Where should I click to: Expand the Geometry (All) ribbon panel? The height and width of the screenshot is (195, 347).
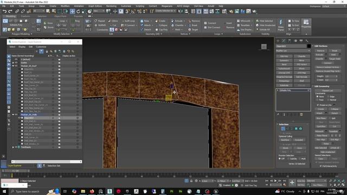click(x=154, y=34)
